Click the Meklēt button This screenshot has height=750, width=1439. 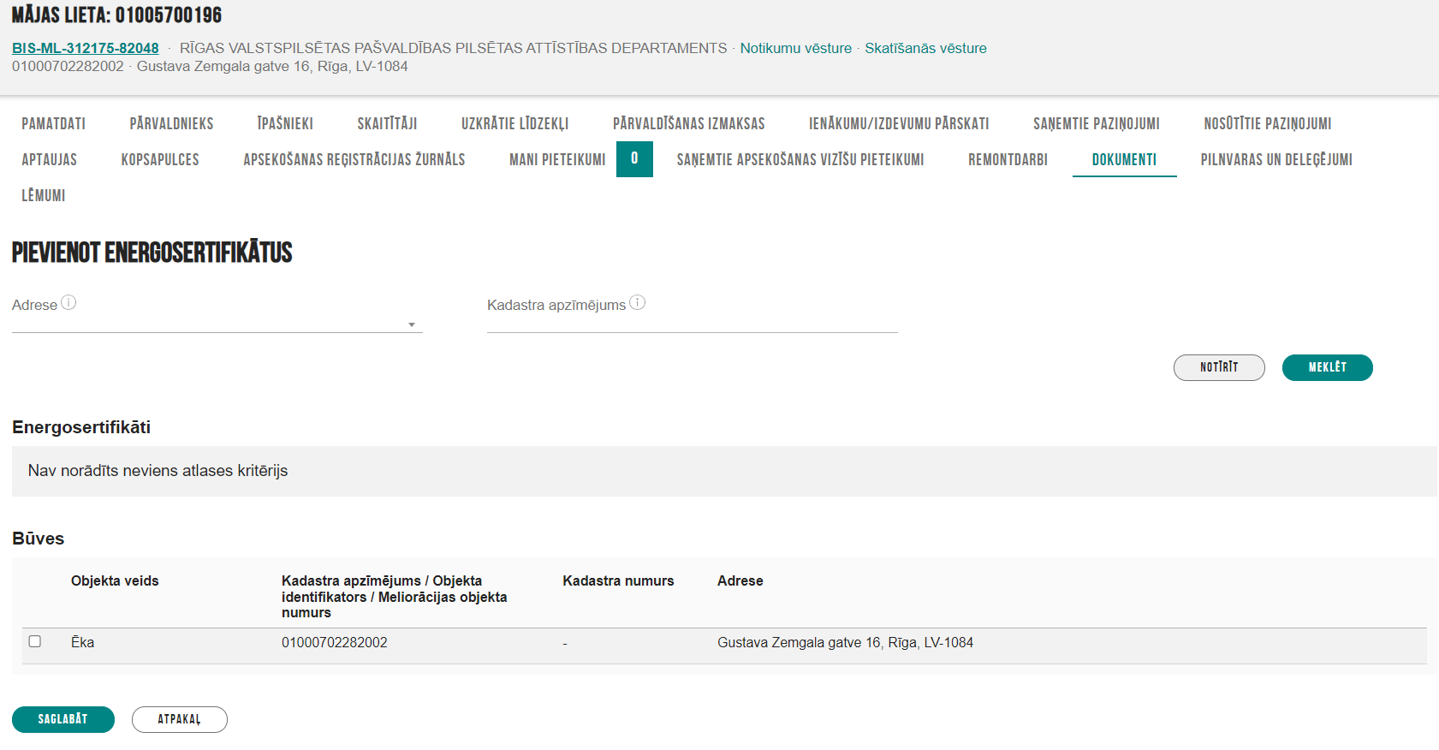click(x=1328, y=367)
